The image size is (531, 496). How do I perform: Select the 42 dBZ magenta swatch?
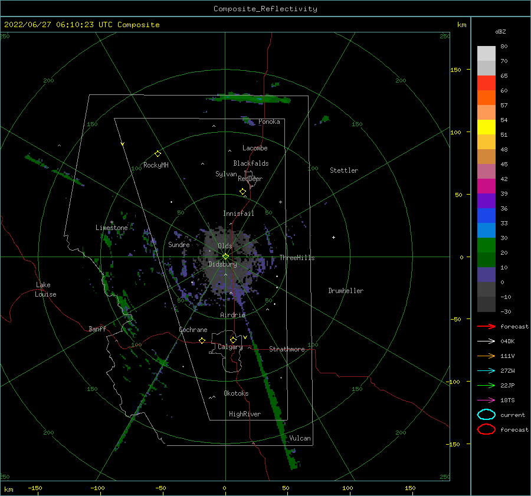click(x=486, y=186)
